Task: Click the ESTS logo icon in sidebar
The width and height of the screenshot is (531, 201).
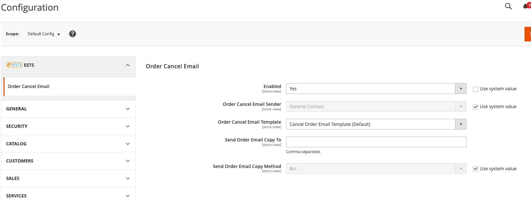Action: (14, 65)
